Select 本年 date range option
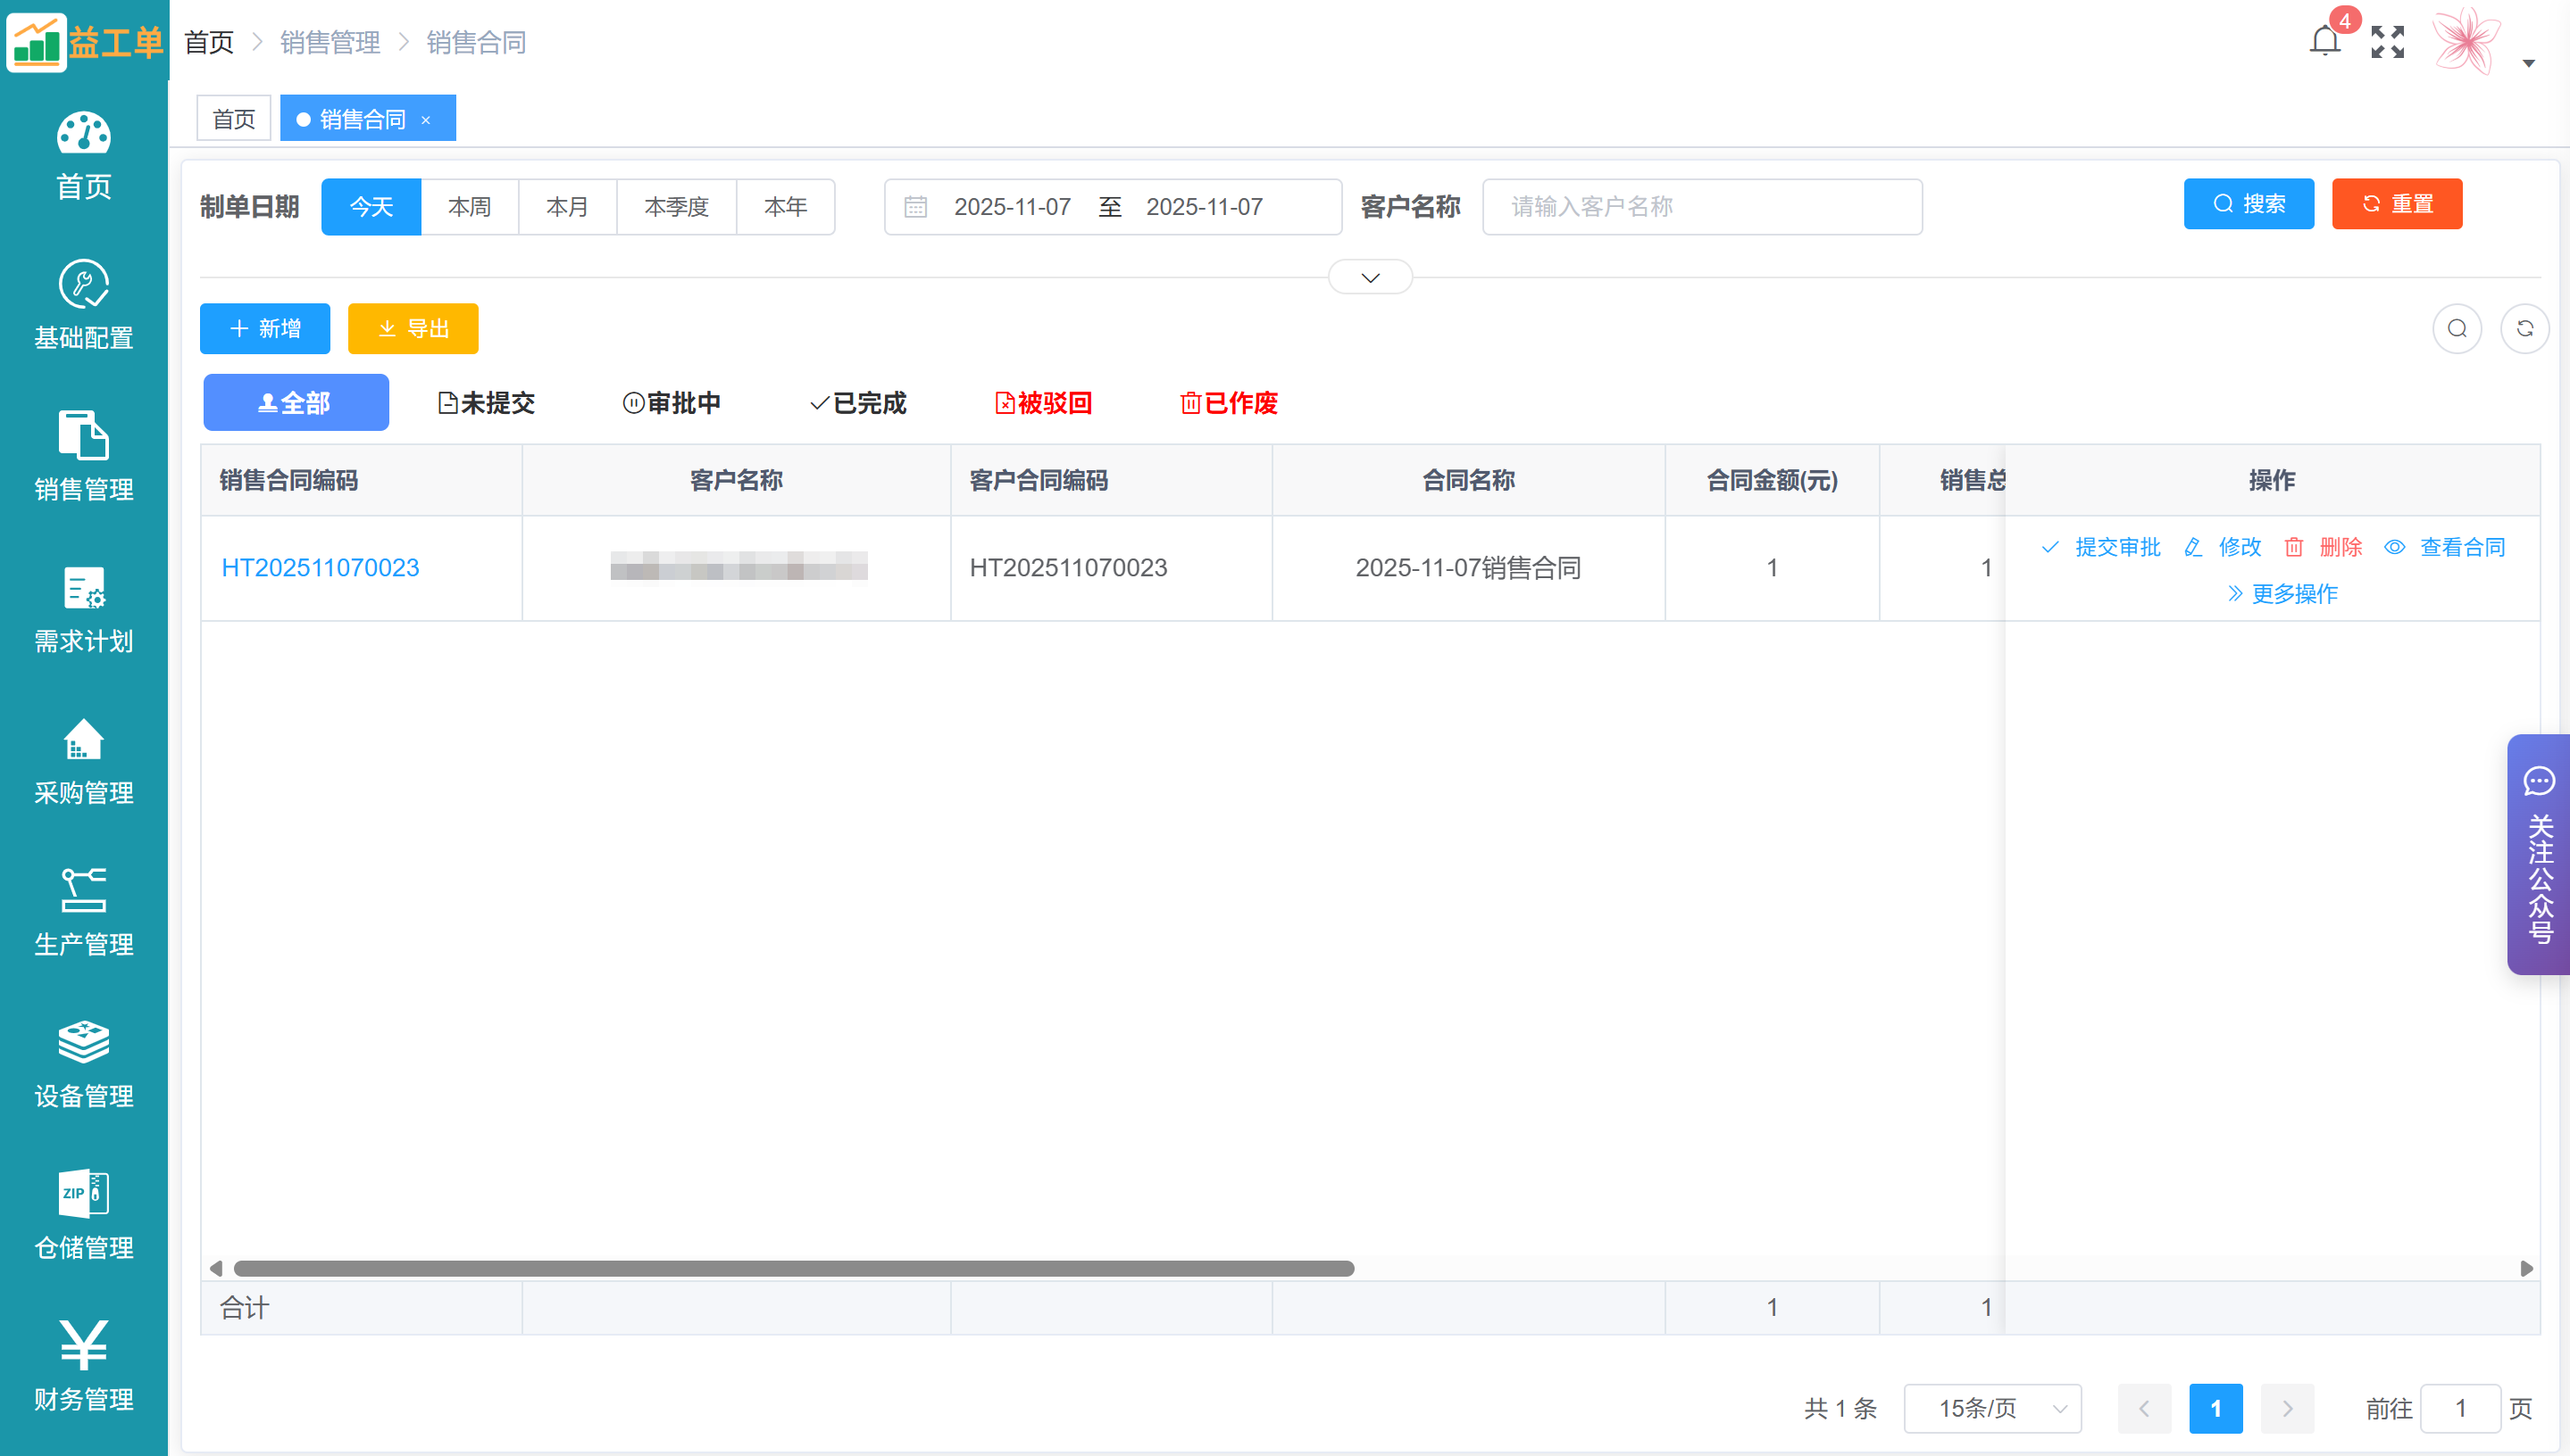 pos(785,207)
